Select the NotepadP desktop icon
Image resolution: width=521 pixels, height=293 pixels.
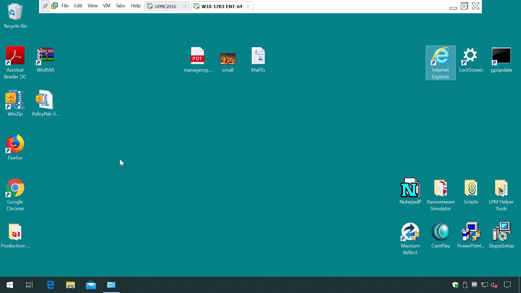point(410,192)
